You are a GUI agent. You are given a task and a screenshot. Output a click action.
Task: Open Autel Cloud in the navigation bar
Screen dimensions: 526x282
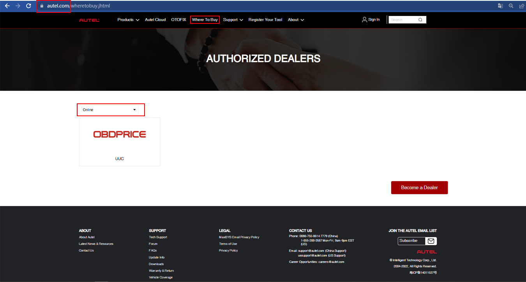(x=155, y=20)
